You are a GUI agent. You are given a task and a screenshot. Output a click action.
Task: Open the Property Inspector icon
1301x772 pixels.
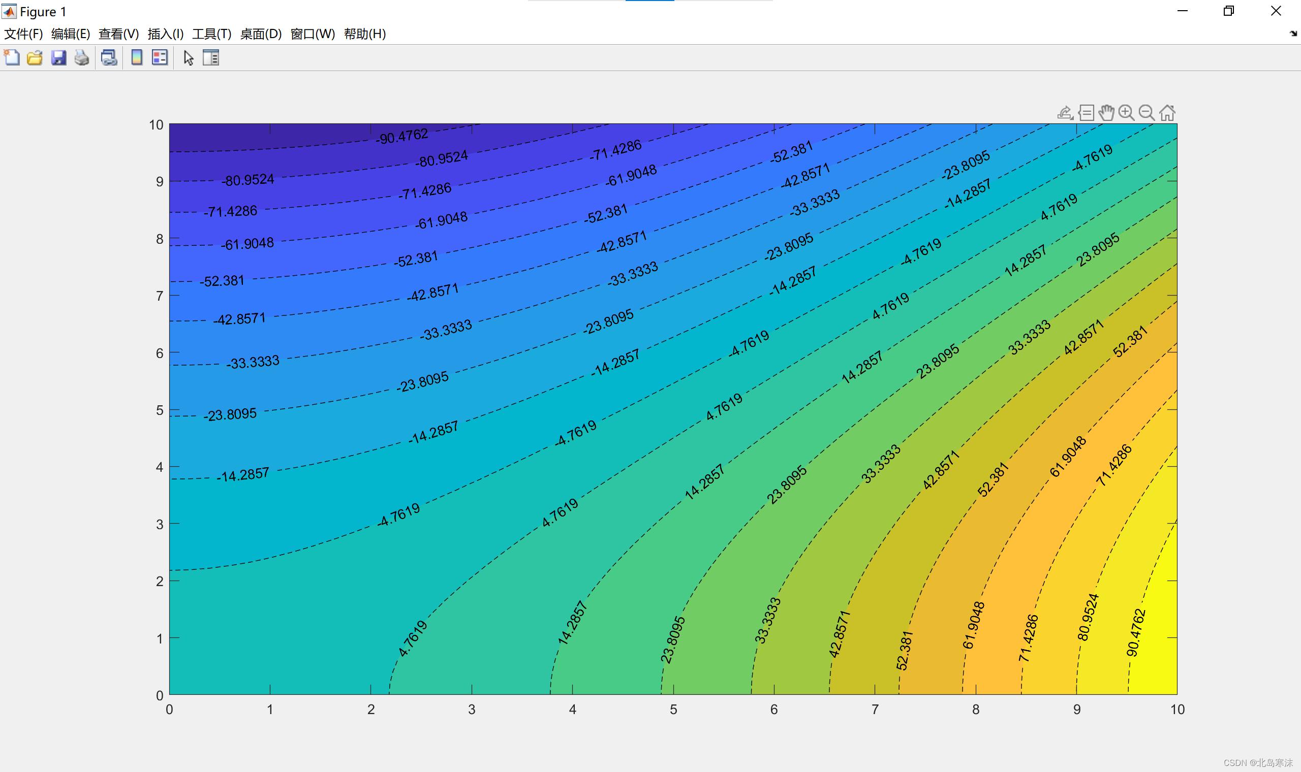pyautogui.click(x=211, y=57)
